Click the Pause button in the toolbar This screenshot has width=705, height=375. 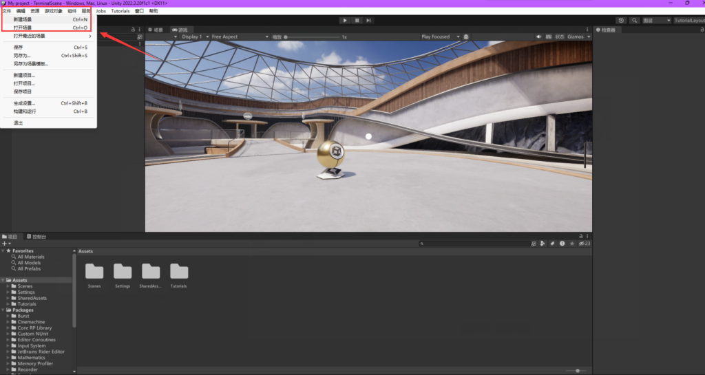pos(357,21)
